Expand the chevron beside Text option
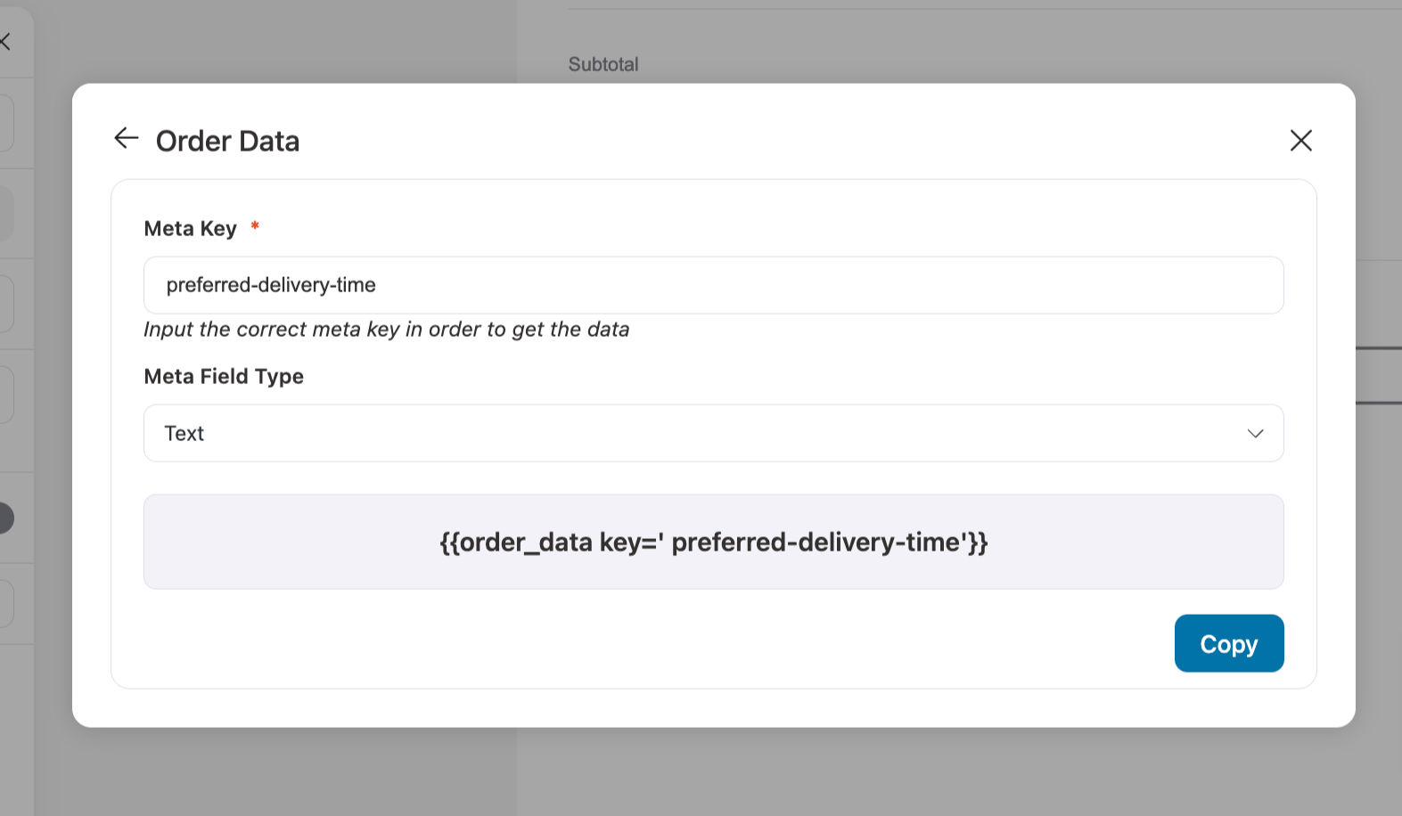Viewport: 1402px width, 816px height. pos(1255,434)
